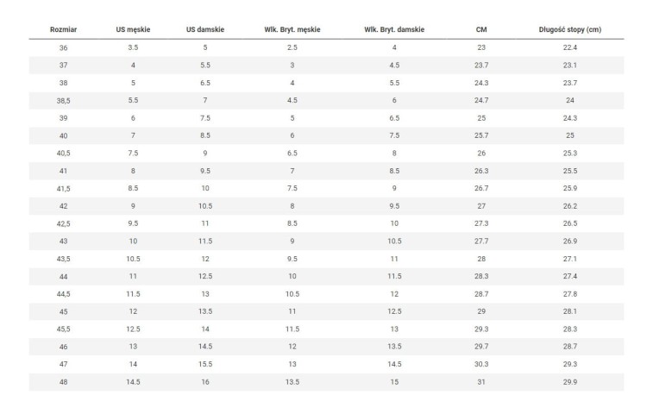This screenshot has height=420, width=647.
Task: Select foot length value 26.2
Action: [x=570, y=206]
